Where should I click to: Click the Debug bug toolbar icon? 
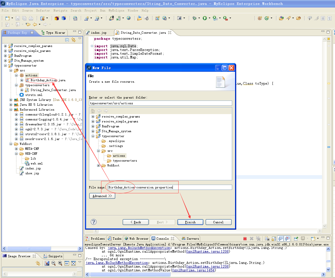(x=194, y=18)
